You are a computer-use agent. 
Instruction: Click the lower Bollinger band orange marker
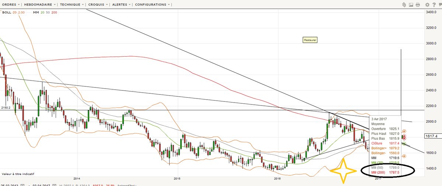[404, 156]
